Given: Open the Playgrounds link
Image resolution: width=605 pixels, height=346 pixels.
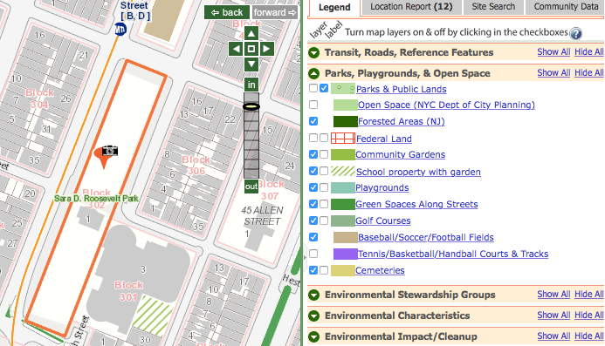Looking at the screenshot, I should [382, 187].
